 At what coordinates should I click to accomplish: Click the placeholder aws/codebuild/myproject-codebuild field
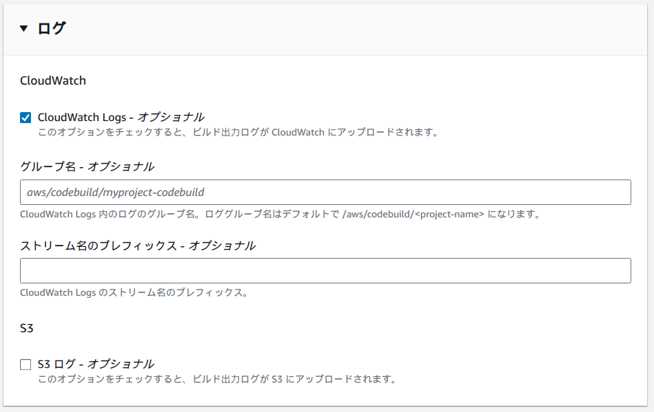324,192
